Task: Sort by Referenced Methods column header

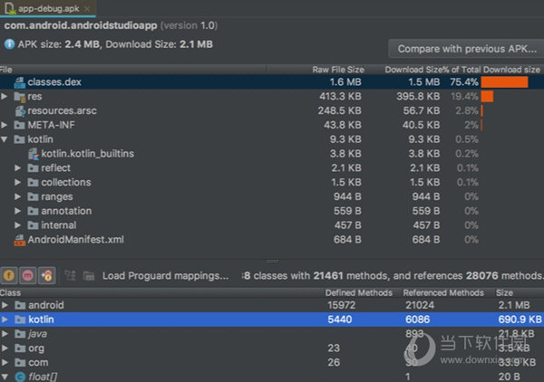Action: [443, 293]
